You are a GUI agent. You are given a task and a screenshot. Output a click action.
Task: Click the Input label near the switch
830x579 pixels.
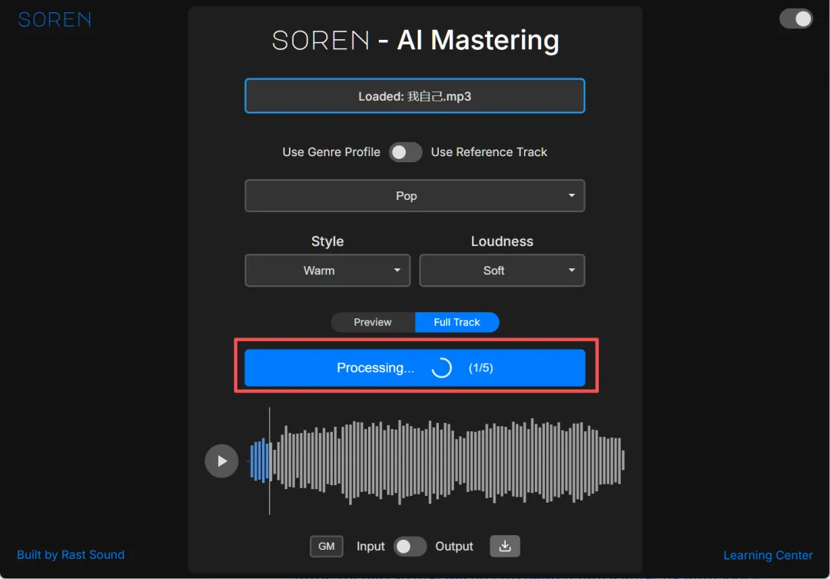[370, 546]
